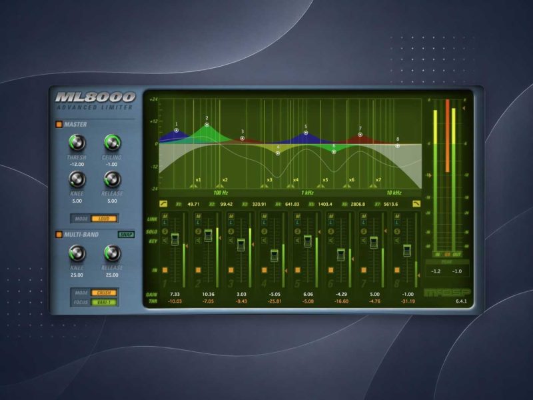Solo band 4 with its S button
533x400 pixels.
(265, 231)
